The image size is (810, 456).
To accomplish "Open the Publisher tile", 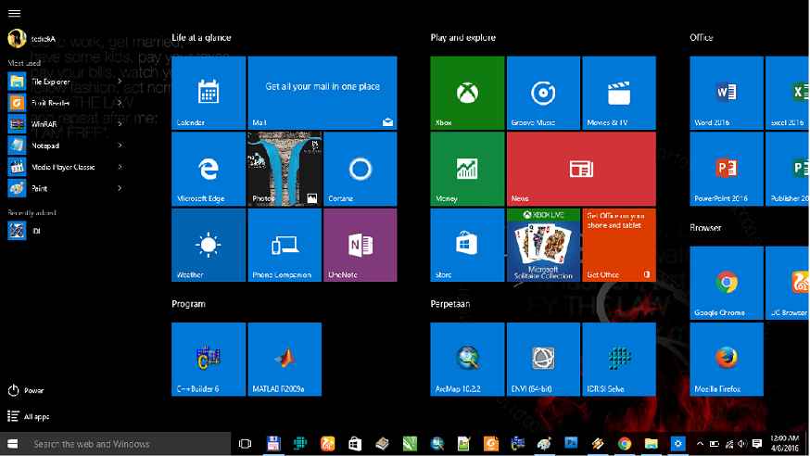I will [787, 169].
